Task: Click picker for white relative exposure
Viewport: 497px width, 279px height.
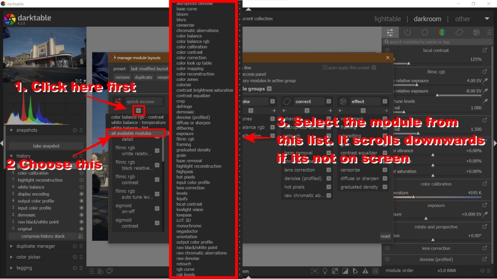Action: click(485, 80)
